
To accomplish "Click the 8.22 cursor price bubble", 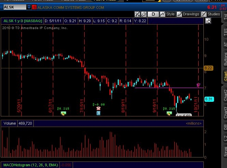I will (x=208, y=68).
